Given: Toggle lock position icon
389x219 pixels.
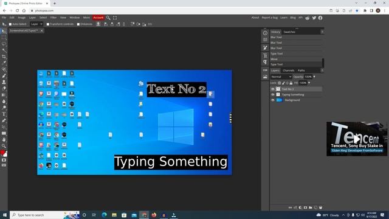Looking at the screenshot, I should (287, 83).
